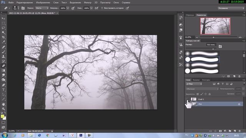Select the Blur tool

pyautogui.click(x=3, y=75)
